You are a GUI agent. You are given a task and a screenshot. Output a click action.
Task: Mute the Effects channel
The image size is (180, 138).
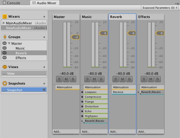click(x=151, y=79)
